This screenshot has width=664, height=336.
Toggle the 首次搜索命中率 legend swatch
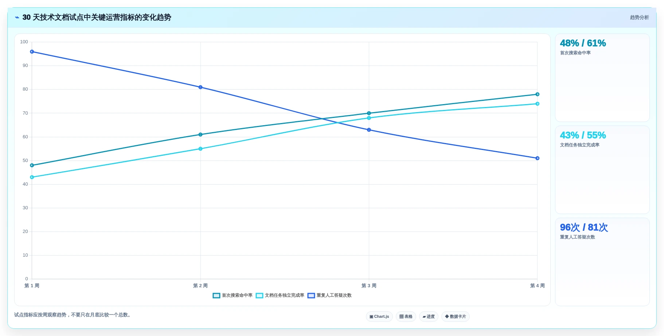pyautogui.click(x=216, y=296)
